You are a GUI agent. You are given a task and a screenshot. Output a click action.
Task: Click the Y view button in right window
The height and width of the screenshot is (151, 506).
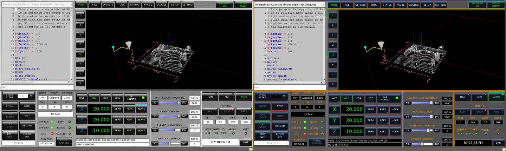tap(333, 35)
